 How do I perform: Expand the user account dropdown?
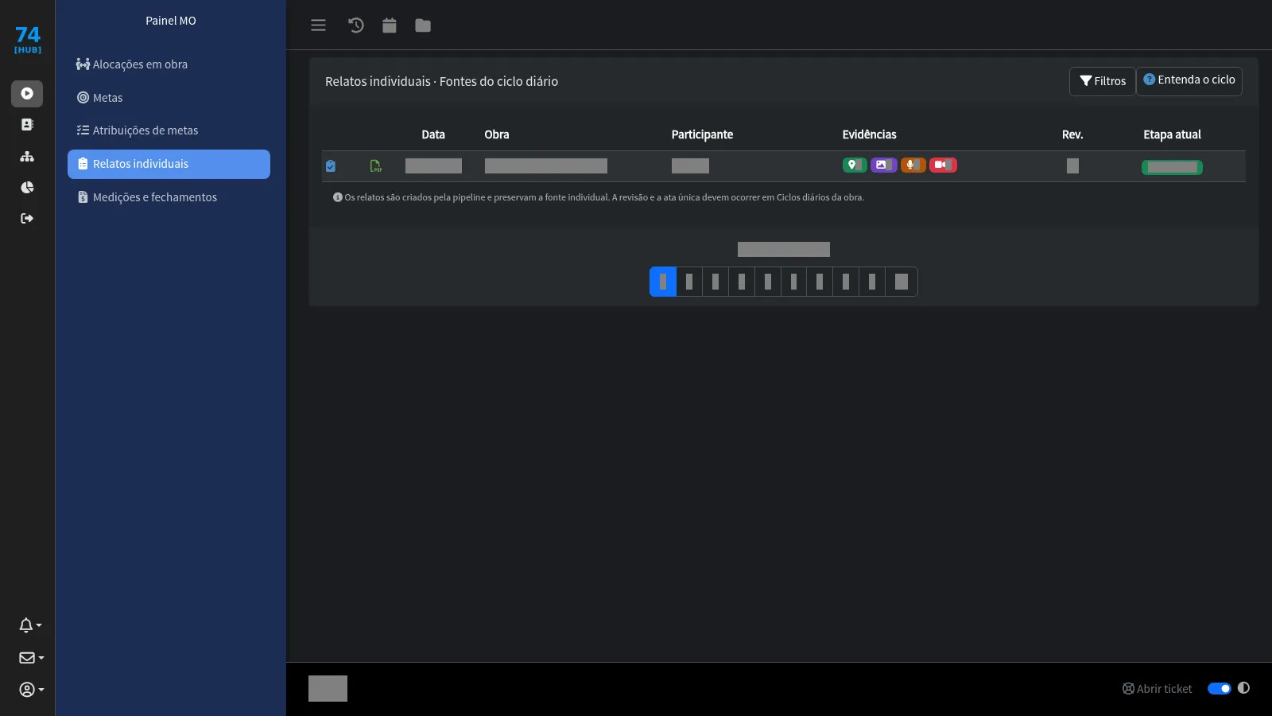click(x=31, y=690)
